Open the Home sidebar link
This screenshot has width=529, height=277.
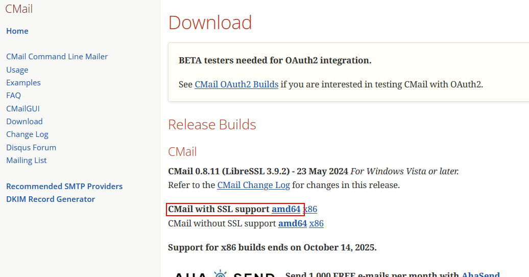click(17, 31)
